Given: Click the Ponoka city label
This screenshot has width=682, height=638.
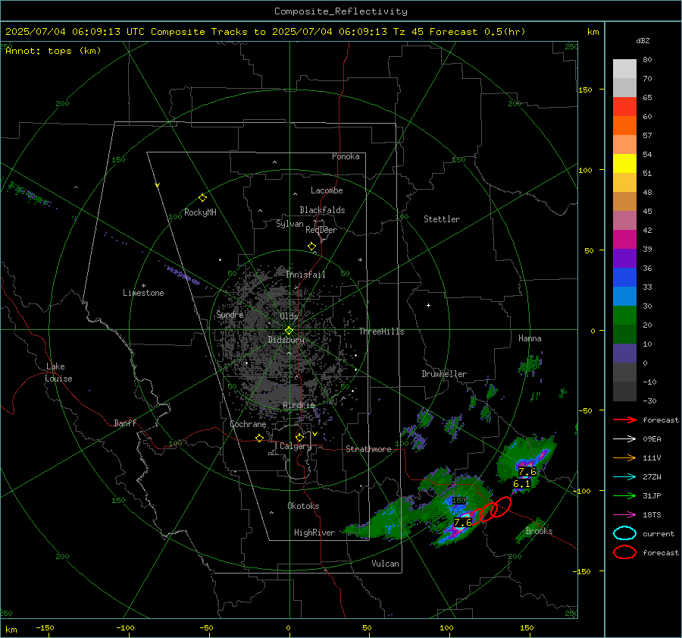Looking at the screenshot, I should (x=346, y=156).
